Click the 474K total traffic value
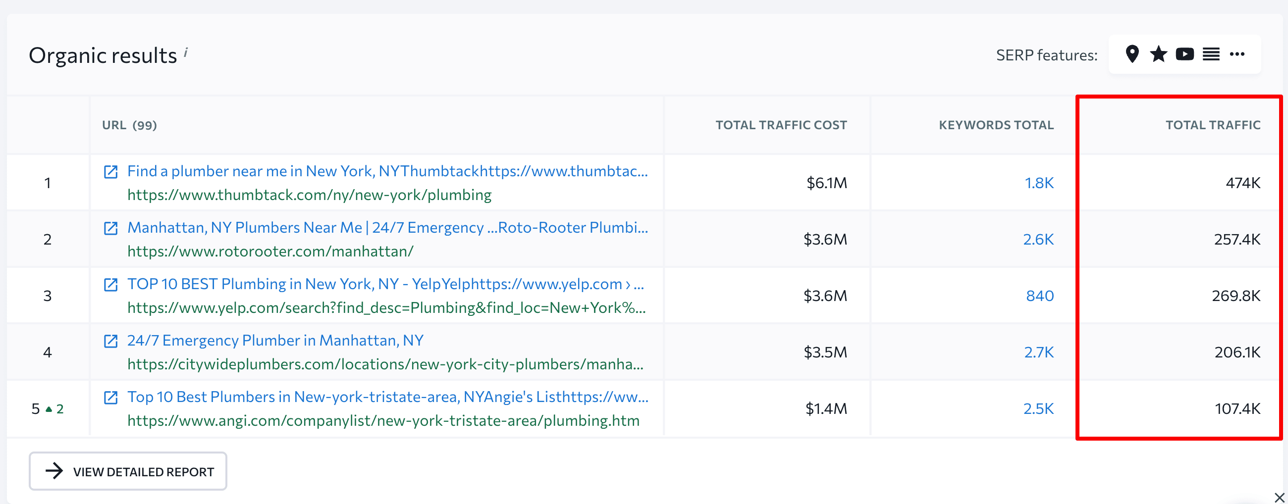The image size is (1288, 504). 1243,183
